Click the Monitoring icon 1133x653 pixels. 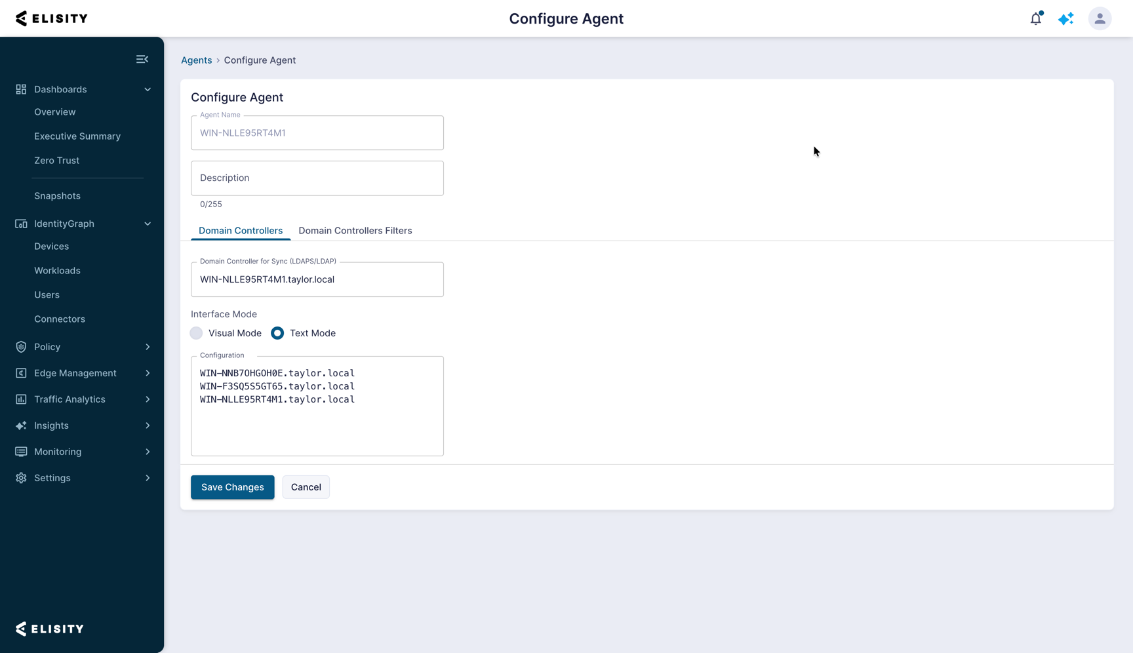[21, 452]
